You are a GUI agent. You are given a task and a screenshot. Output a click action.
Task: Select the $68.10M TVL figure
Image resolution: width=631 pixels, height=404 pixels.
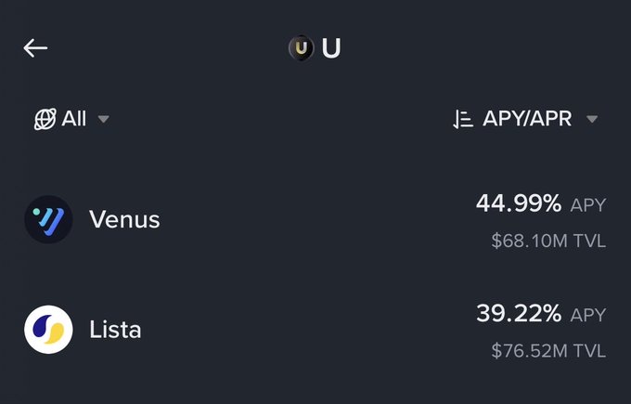tap(529, 241)
